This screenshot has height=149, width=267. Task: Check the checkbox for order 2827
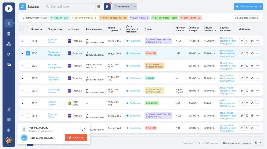pos(28,91)
